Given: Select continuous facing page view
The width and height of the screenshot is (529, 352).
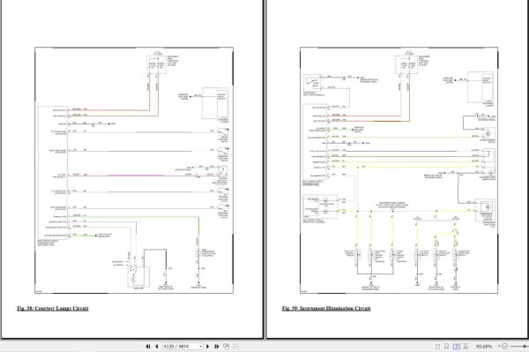Looking at the screenshot, I should (466, 346).
